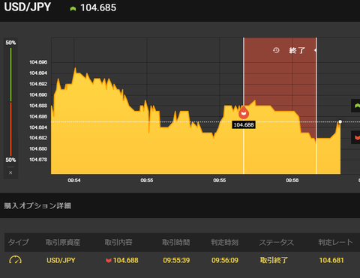Click the expiry time 09:56:09 cell
The height and width of the screenshot is (278, 360).
tap(225, 260)
